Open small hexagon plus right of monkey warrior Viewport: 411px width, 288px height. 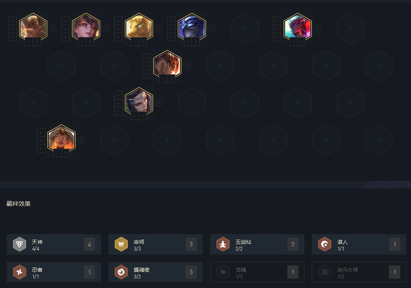[x=53, y=29]
